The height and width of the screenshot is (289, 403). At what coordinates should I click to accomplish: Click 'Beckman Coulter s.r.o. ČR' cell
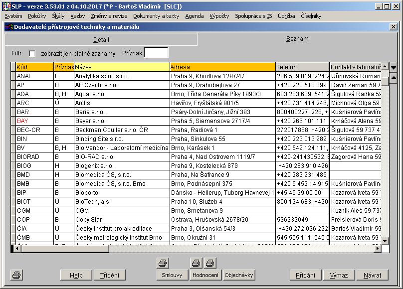tap(122, 130)
